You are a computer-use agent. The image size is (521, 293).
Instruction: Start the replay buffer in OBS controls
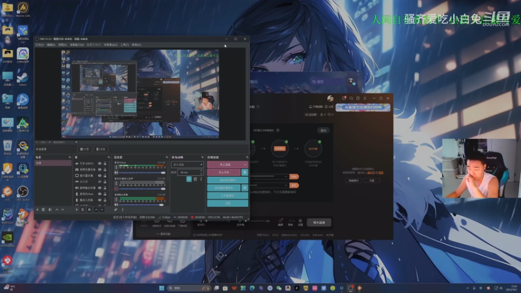tap(227, 180)
